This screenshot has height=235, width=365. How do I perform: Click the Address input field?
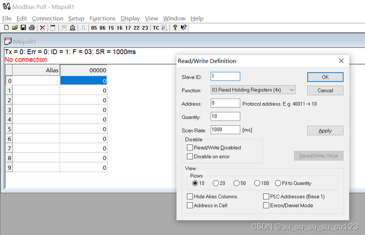(x=225, y=103)
